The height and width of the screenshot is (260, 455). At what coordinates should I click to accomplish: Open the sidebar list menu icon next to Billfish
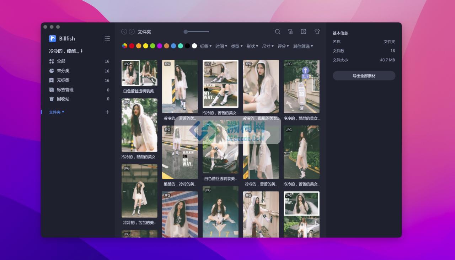pyautogui.click(x=107, y=38)
